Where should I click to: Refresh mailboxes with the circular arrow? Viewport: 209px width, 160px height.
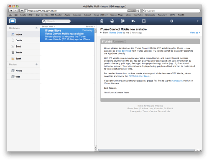[36, 28]
